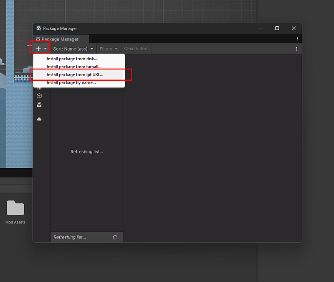
Task: Click the refresh icon next to Refreshing list
Action: [115, 237]
